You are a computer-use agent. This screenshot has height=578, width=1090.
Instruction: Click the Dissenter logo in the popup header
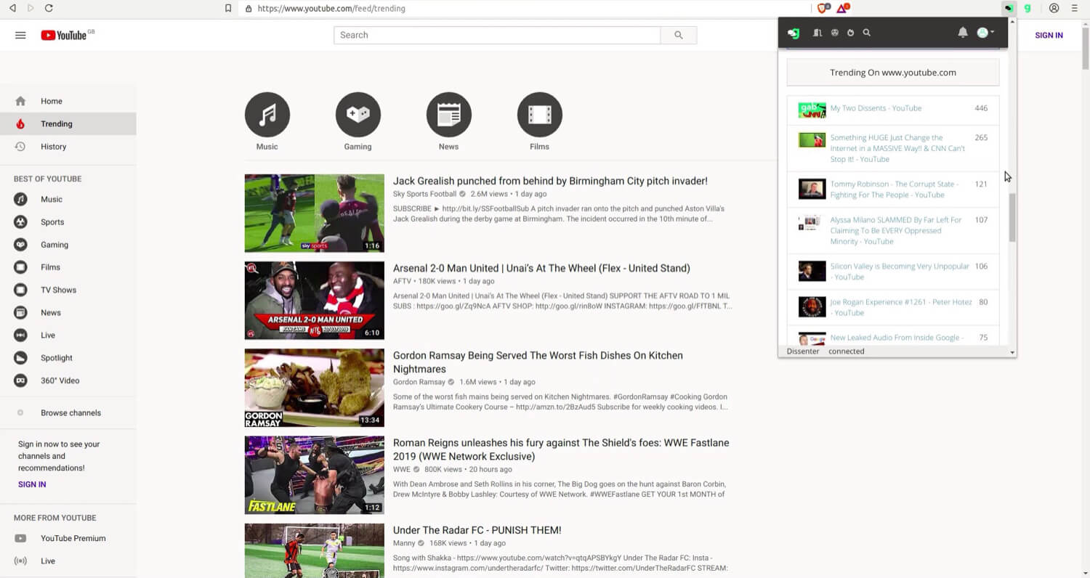794,33
